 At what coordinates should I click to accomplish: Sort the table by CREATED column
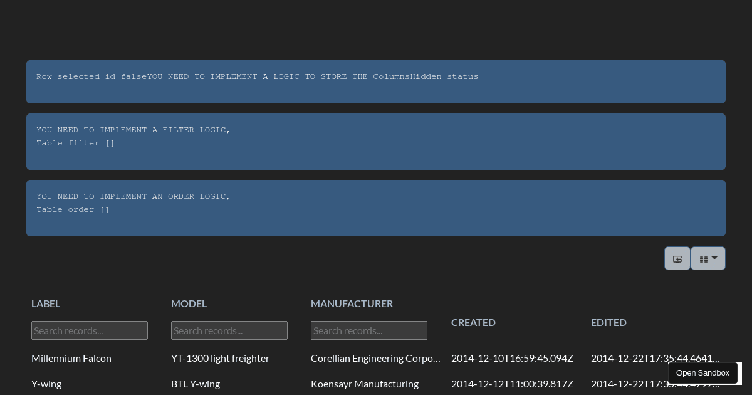pos(473,322)
